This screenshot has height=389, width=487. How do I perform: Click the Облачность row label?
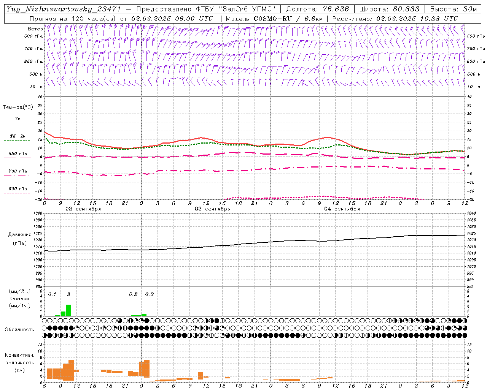[19, 329]
